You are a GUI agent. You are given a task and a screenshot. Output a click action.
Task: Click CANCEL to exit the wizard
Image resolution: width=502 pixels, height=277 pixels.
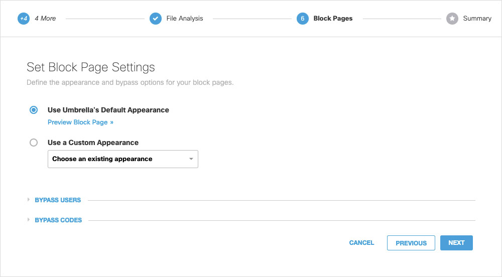click(x=361, y=243)
